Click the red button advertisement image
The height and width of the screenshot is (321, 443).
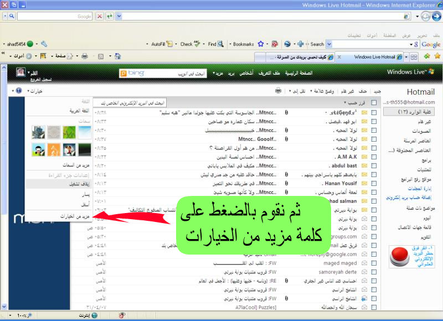[399, 256]
